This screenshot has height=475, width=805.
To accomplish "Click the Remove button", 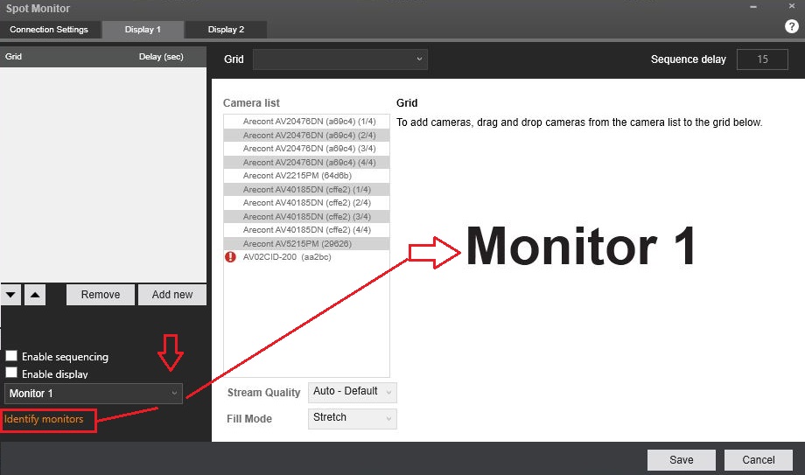I will pos(101,295).
